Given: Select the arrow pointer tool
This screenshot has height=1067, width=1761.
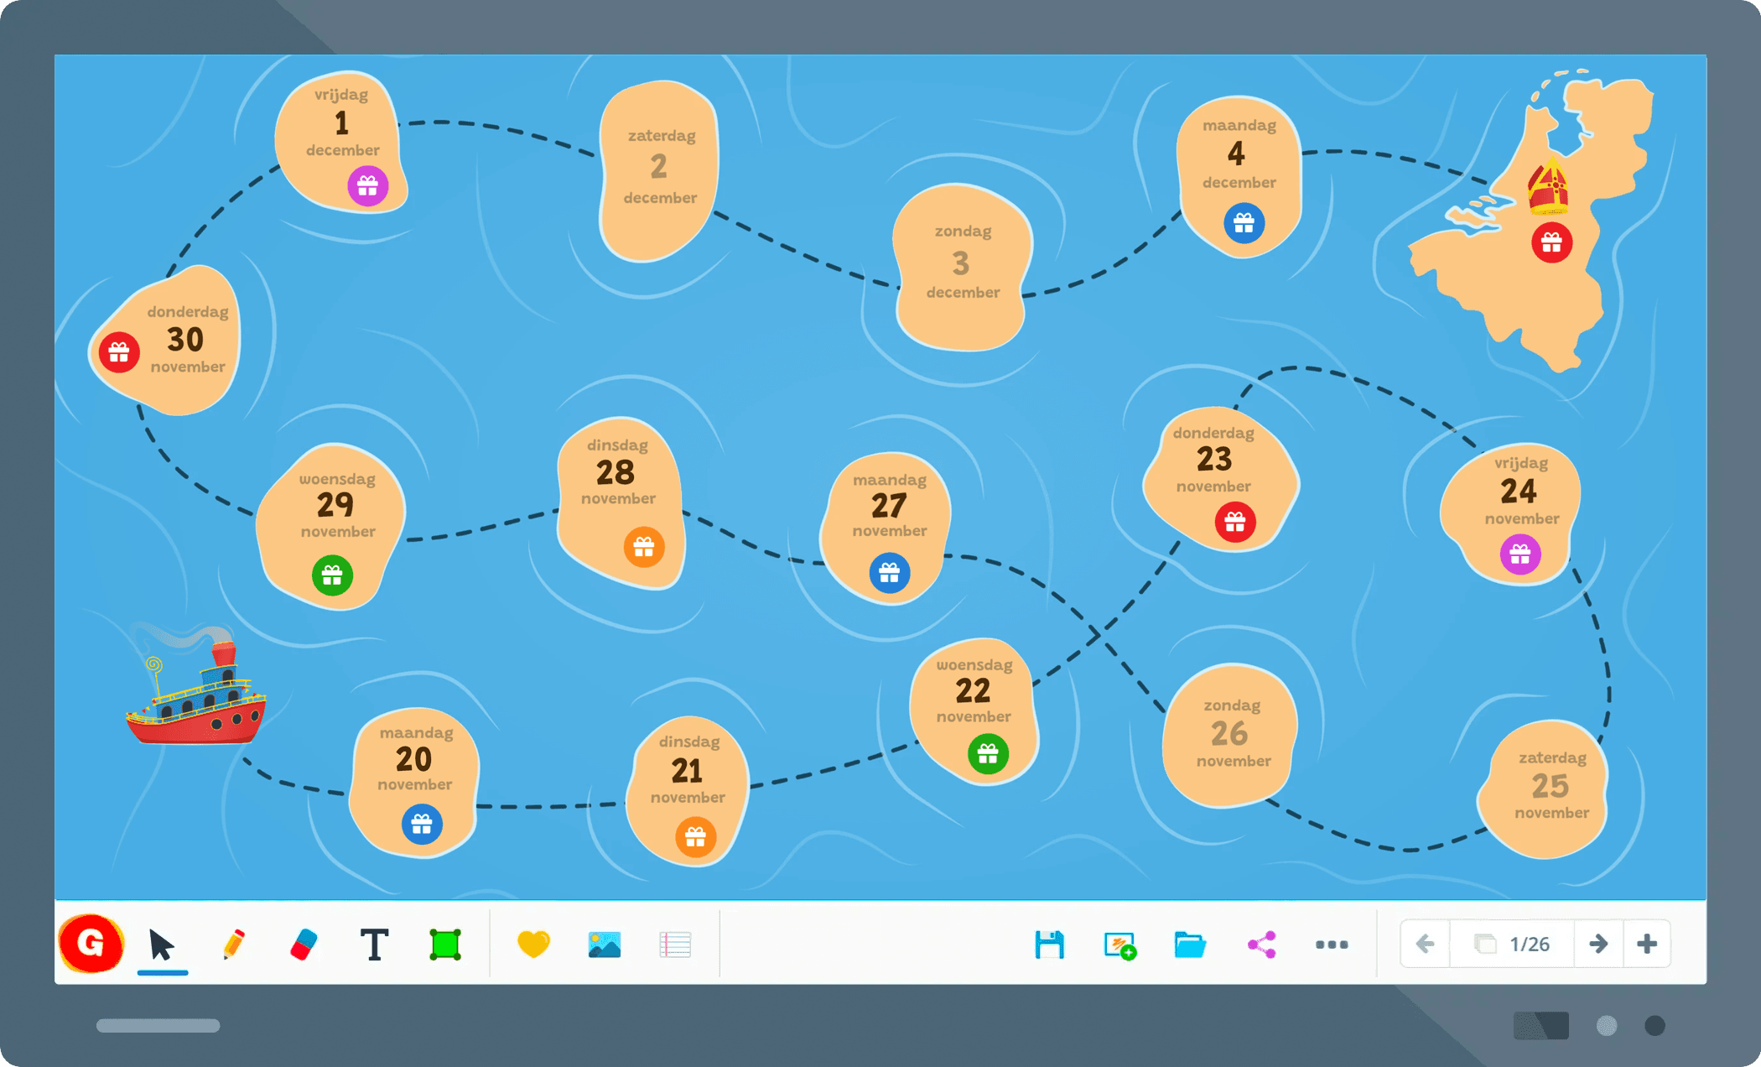Looking at the screenshot, I should coord(161,945).
